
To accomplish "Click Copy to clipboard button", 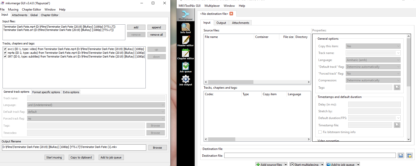I will (x=81, y=157).
